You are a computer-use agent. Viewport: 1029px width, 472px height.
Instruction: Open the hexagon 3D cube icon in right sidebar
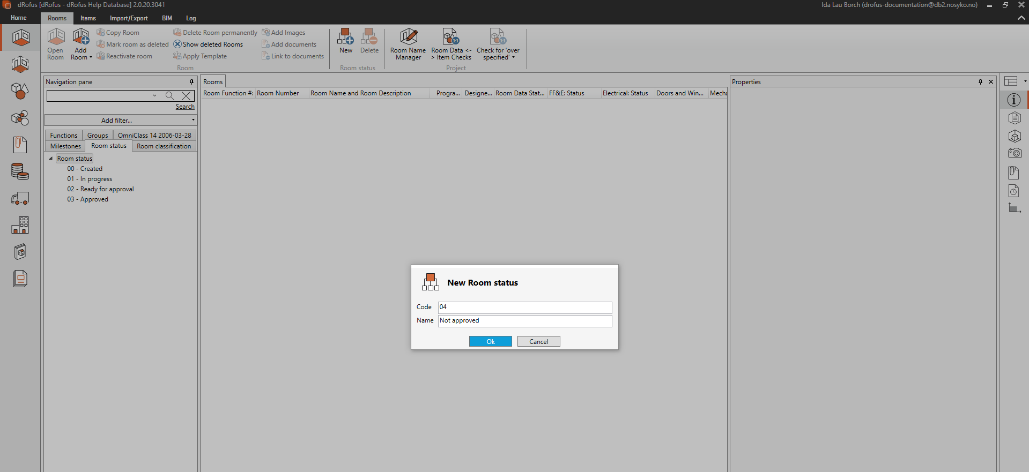point(1013,136)
